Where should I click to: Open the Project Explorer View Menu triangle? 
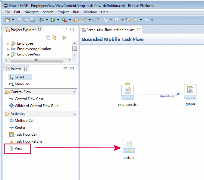coord(73,37)
